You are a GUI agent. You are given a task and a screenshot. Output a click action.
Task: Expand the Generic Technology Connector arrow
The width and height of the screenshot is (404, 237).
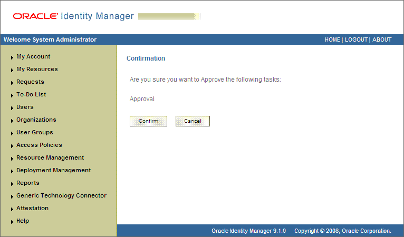(12, 196)
